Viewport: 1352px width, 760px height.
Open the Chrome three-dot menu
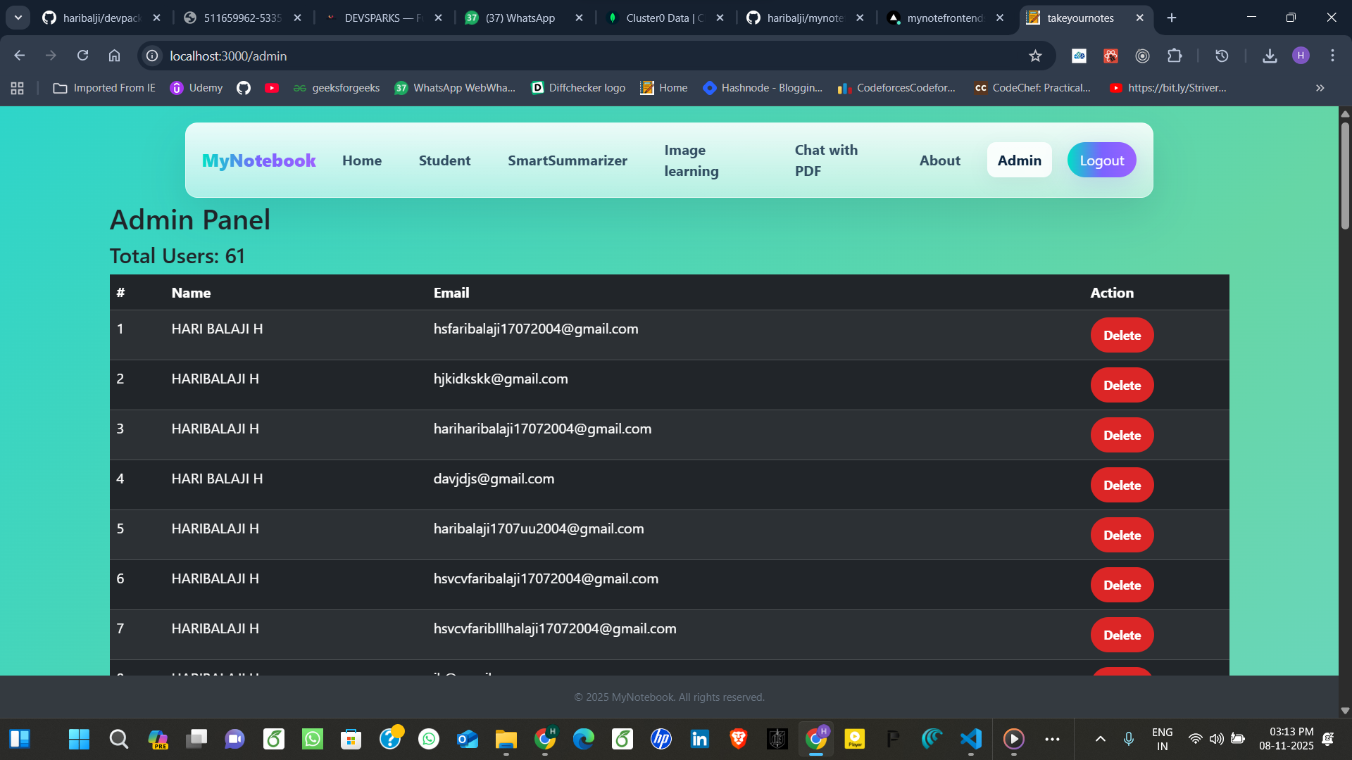[1332, 56]
